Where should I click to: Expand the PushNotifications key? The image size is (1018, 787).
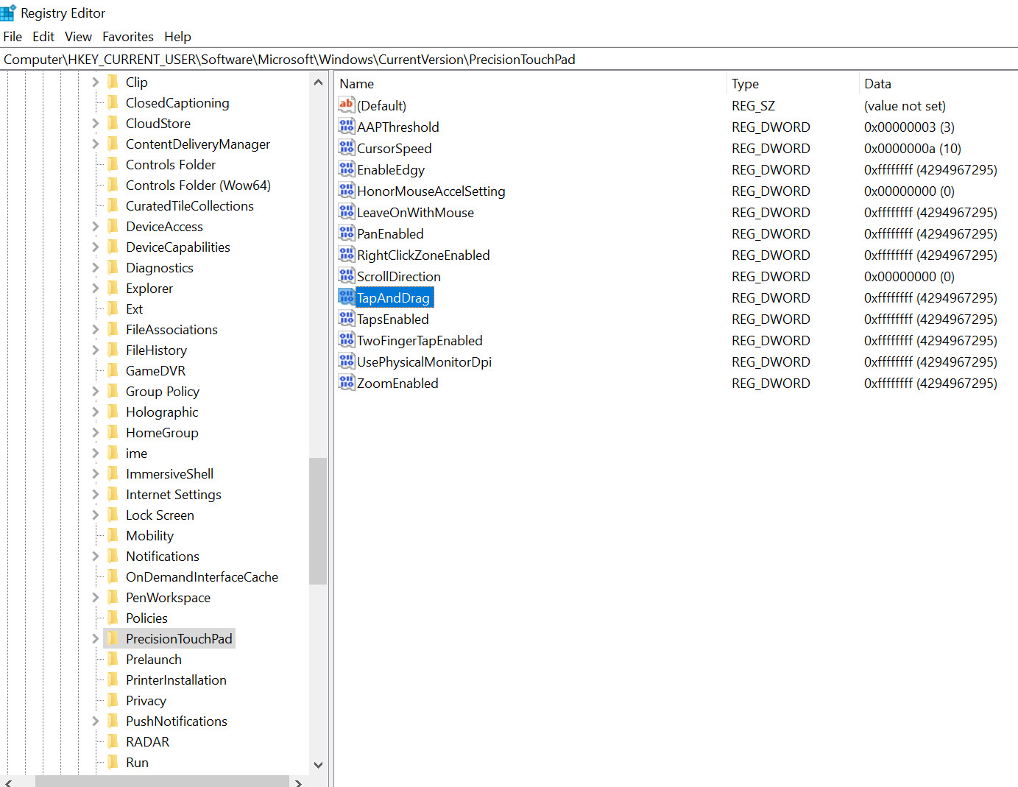pos(95,721)
